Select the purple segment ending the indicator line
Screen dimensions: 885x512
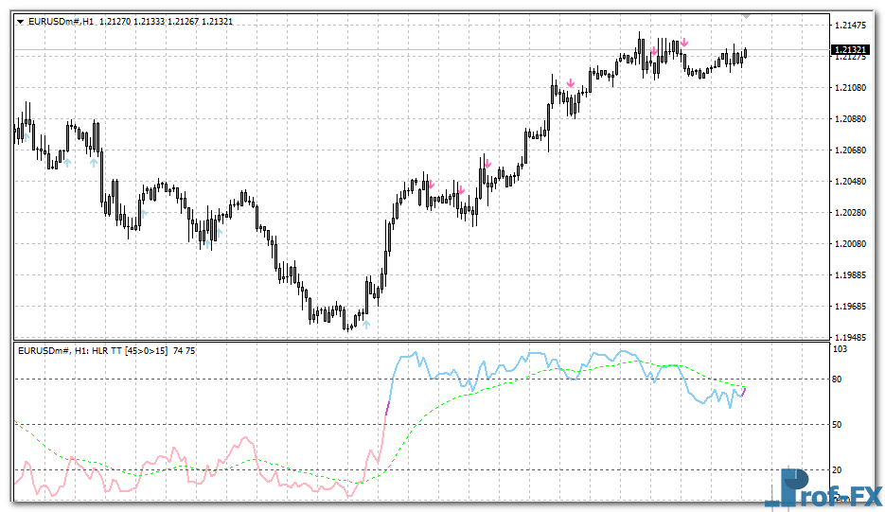pyautogui.click(x=743, y=390)
